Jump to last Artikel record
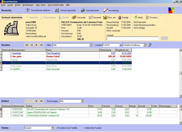 (x=41, y=101)
